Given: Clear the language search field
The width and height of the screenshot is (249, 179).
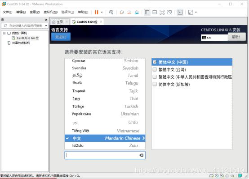Looking at the screenshot, I should click(x=141, y=155).
